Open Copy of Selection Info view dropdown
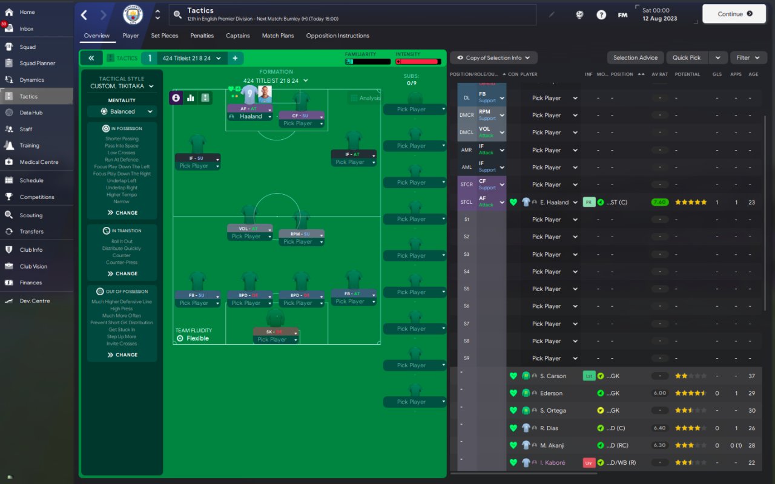Screen dimensions: 775x484 (493, 57)
